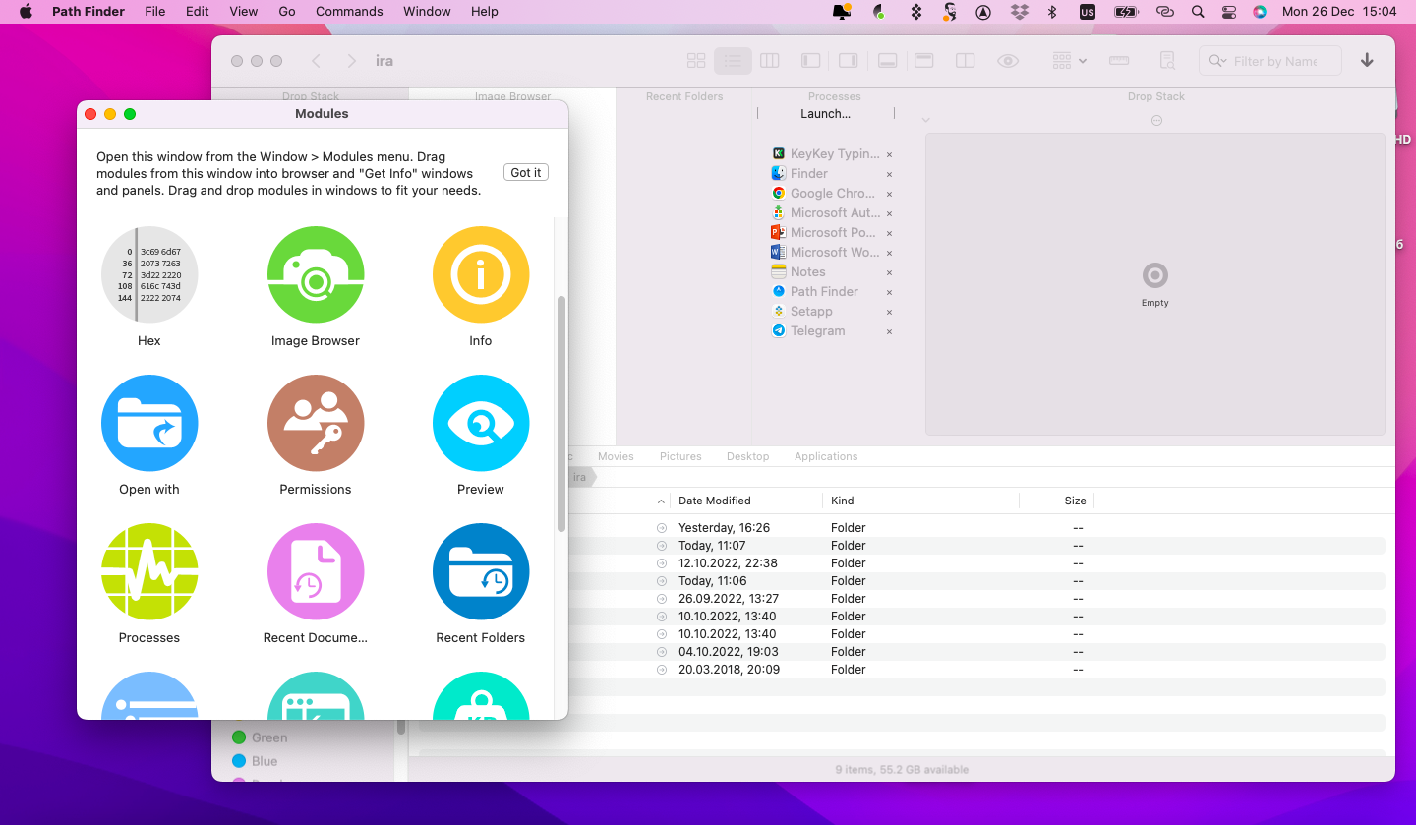Toggle dual browser pane
Screen dimensions: 1416x825
pyautogui.click(x=966, y=61)
